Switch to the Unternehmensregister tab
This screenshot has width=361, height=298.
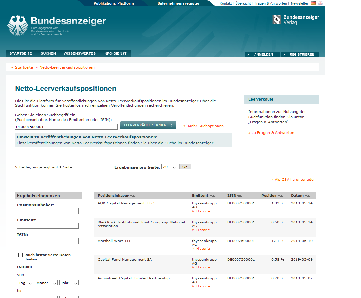pos(178,3)
